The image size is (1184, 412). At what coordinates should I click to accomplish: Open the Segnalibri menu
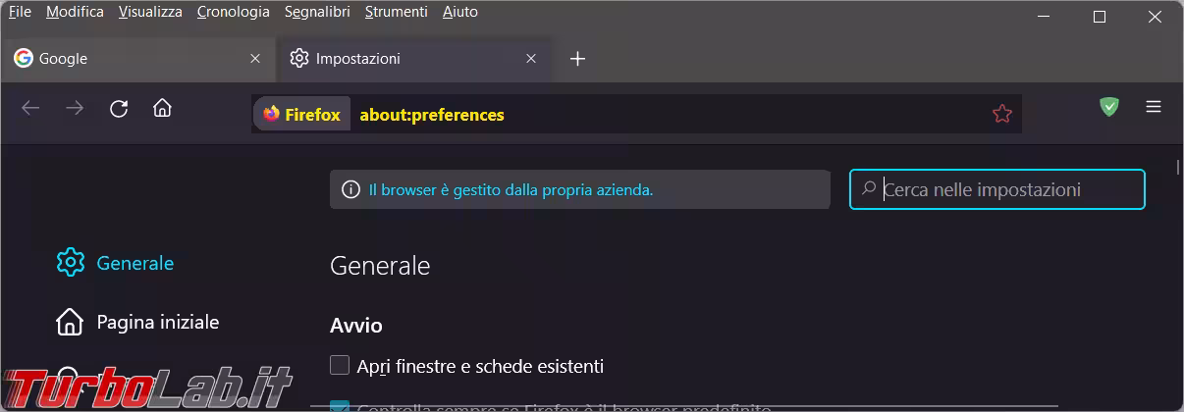(x=317, y=12)
